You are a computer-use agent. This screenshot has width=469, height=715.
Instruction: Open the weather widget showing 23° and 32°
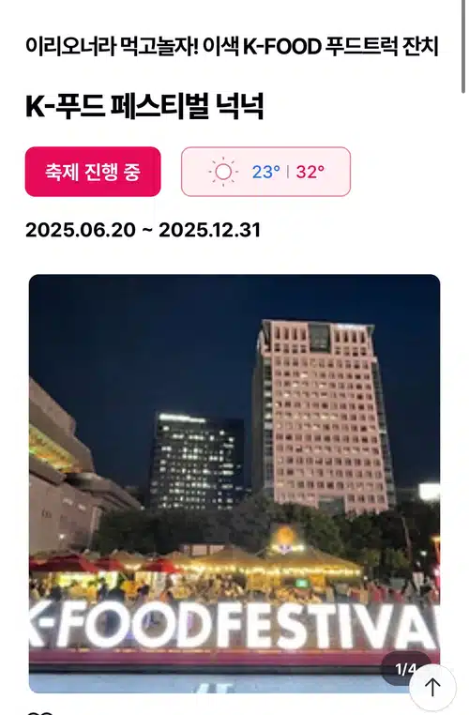[265, 172]
